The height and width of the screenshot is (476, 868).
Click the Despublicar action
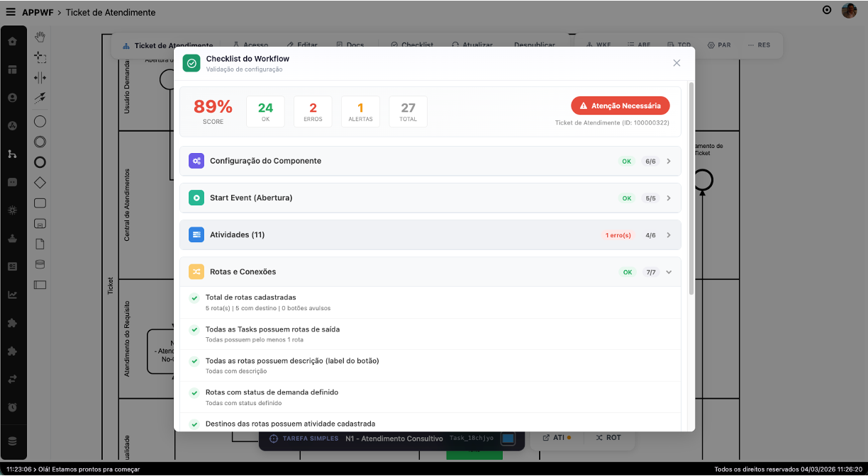point(534,44)
